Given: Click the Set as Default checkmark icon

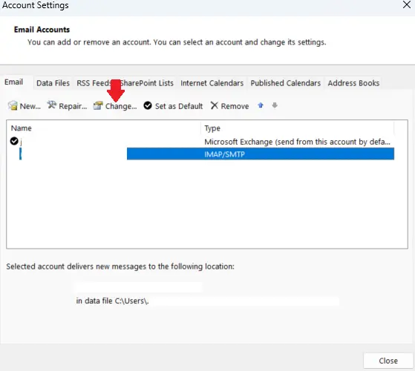Looking at the screenshot, I should [148, 105].
